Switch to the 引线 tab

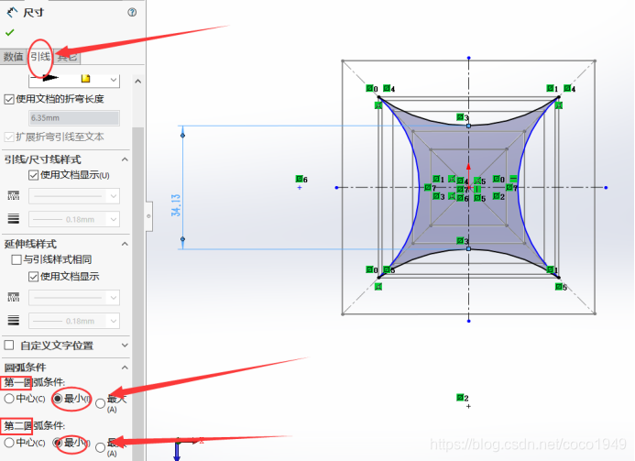[x=40, y=57]
